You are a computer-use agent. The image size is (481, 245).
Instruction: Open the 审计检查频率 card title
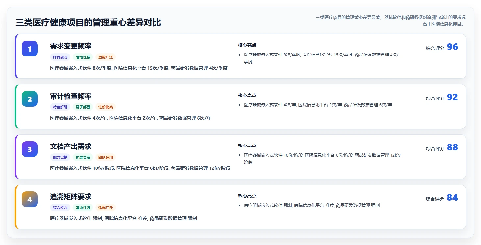coord(71,96)
